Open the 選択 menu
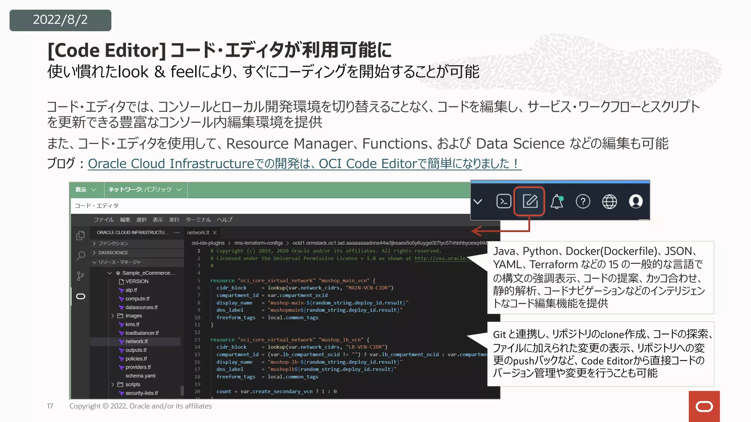This screenshot has height=422, width=751. (142, 220)
